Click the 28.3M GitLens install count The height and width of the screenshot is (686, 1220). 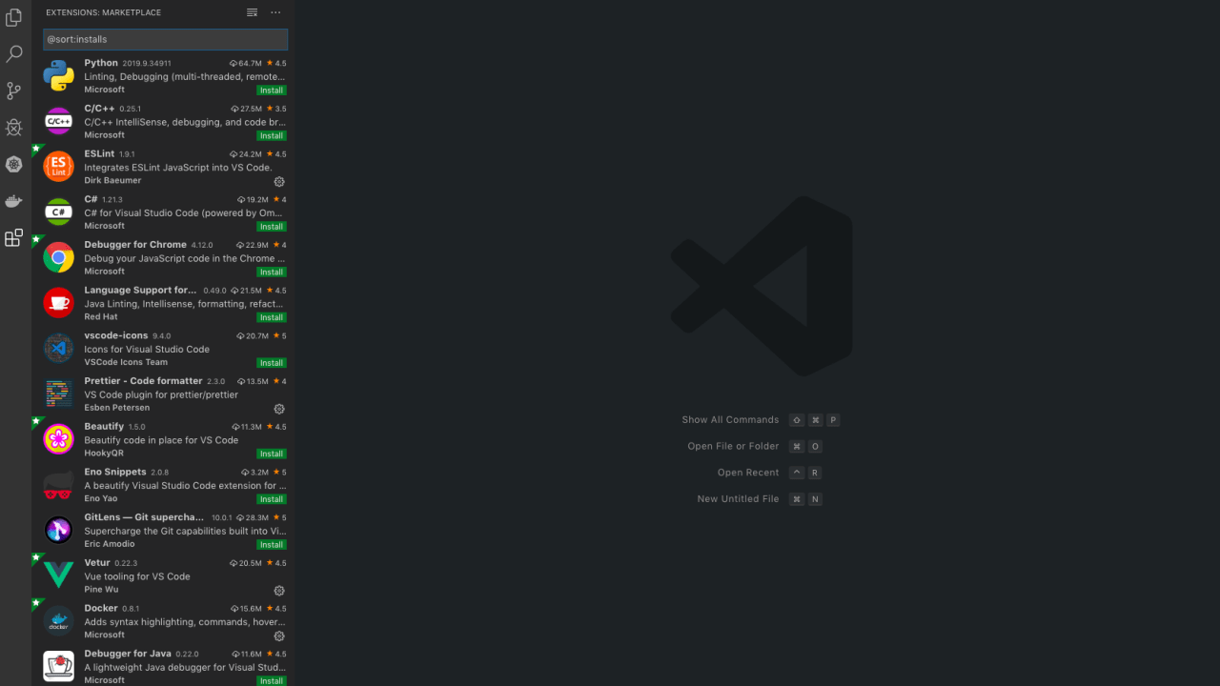253,517
